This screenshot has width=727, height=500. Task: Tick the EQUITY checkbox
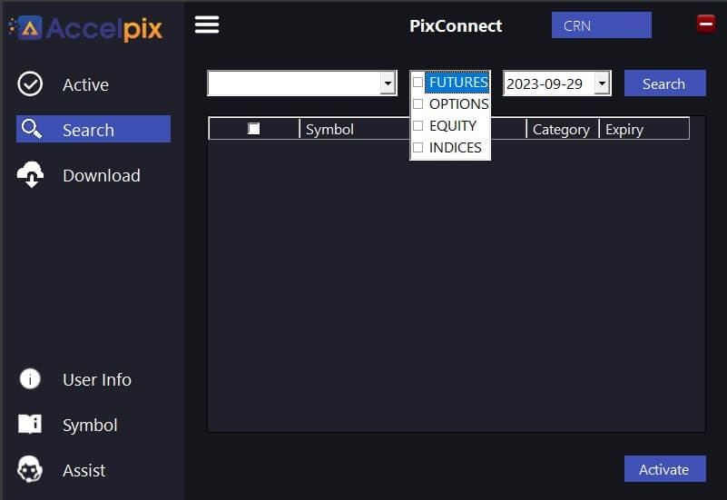coord(418,125)
